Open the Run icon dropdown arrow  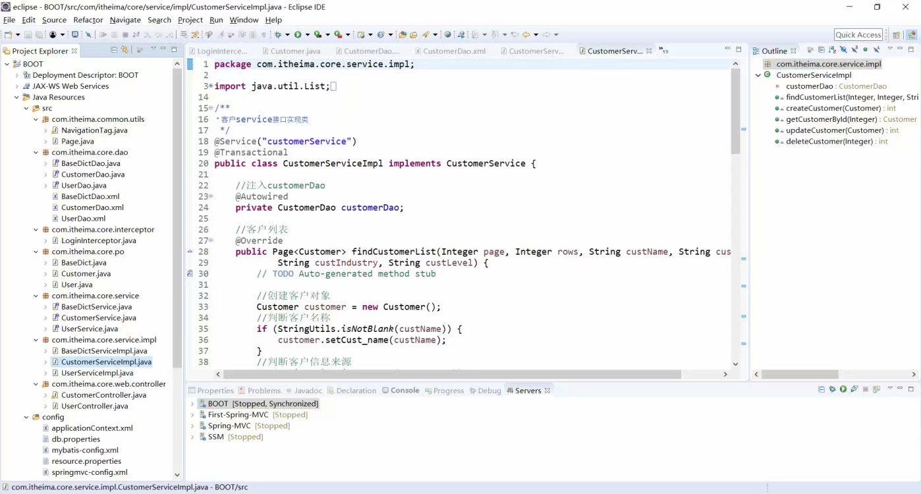(x=307, y=34)
